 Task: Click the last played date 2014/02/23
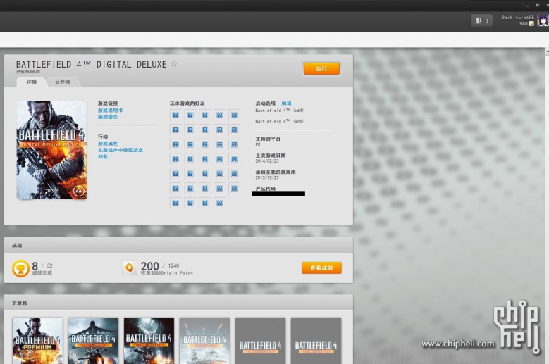(267, 161)
